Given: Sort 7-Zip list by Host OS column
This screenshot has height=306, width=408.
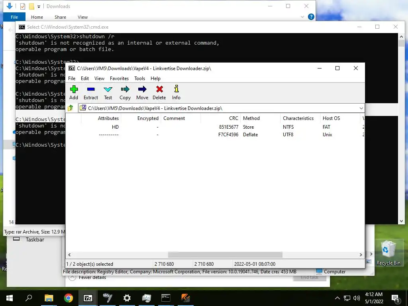Looking at the screenshot, I should click(x=340, y=118).
